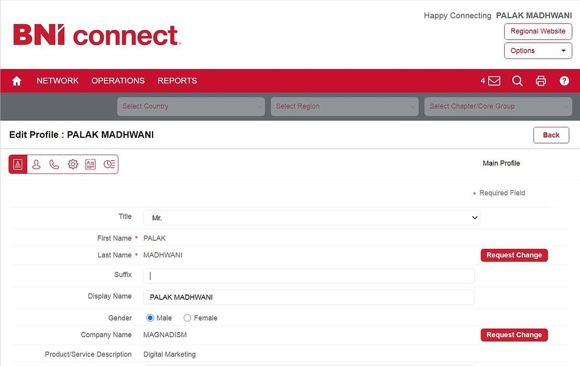Open the REPORTS menu
Screen dimensions: 580x366
point(177,81)
